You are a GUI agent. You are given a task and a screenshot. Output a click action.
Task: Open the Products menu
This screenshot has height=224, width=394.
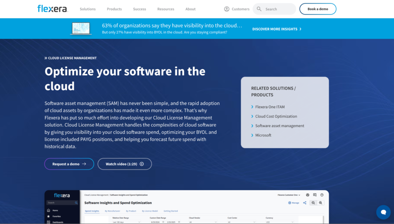pos(114,9)
